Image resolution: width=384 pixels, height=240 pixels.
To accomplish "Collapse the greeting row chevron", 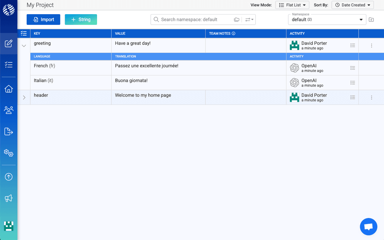I will coord(23,45).
